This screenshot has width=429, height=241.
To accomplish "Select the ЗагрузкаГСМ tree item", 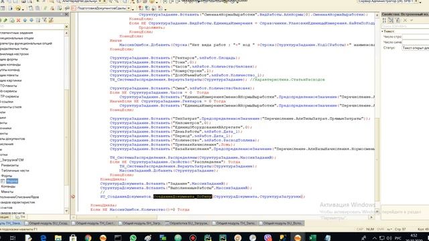I will click(12, 160).
